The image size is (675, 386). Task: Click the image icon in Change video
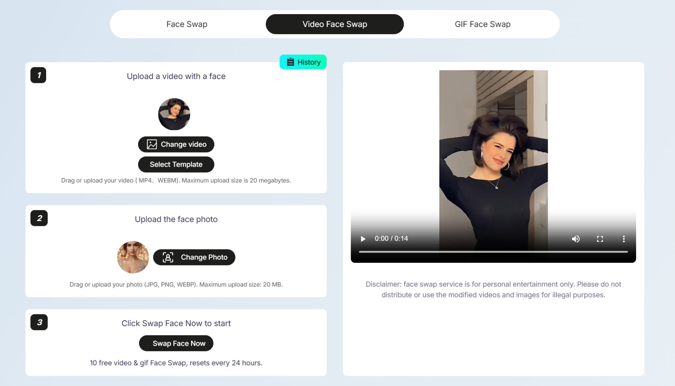(x=152, y=144)
